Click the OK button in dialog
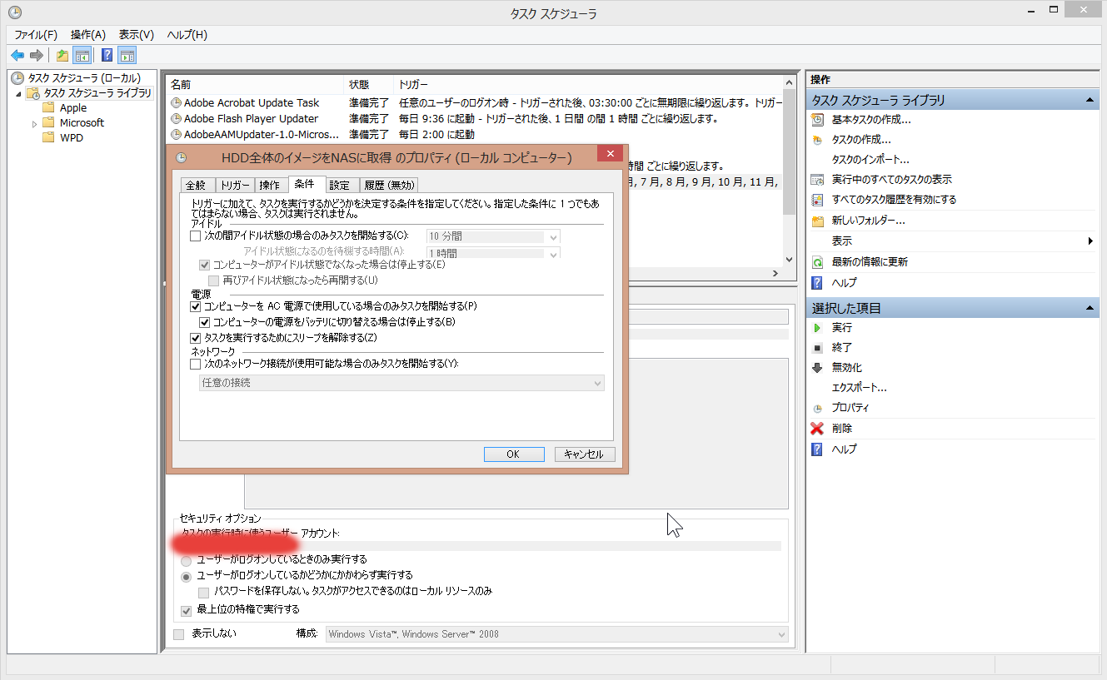Image resolution: width=1107 pixels, height=680 pixels. 513,454
